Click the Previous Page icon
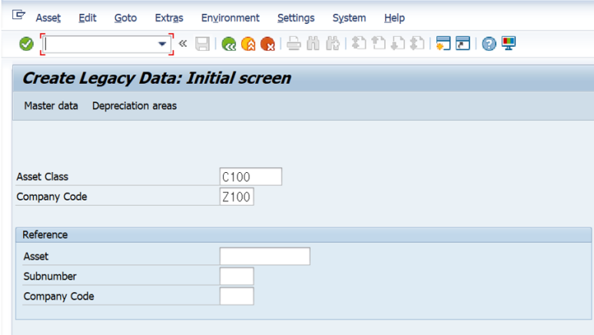Viewport: 594px width, 335px height. click(x=378, y=43)
